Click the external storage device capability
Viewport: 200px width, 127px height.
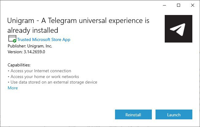[x=54, y=82]
